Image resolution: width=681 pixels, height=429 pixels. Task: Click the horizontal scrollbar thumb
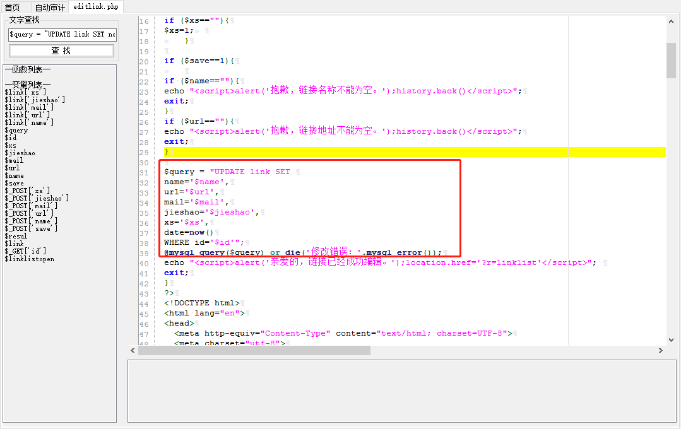(254, 350)
